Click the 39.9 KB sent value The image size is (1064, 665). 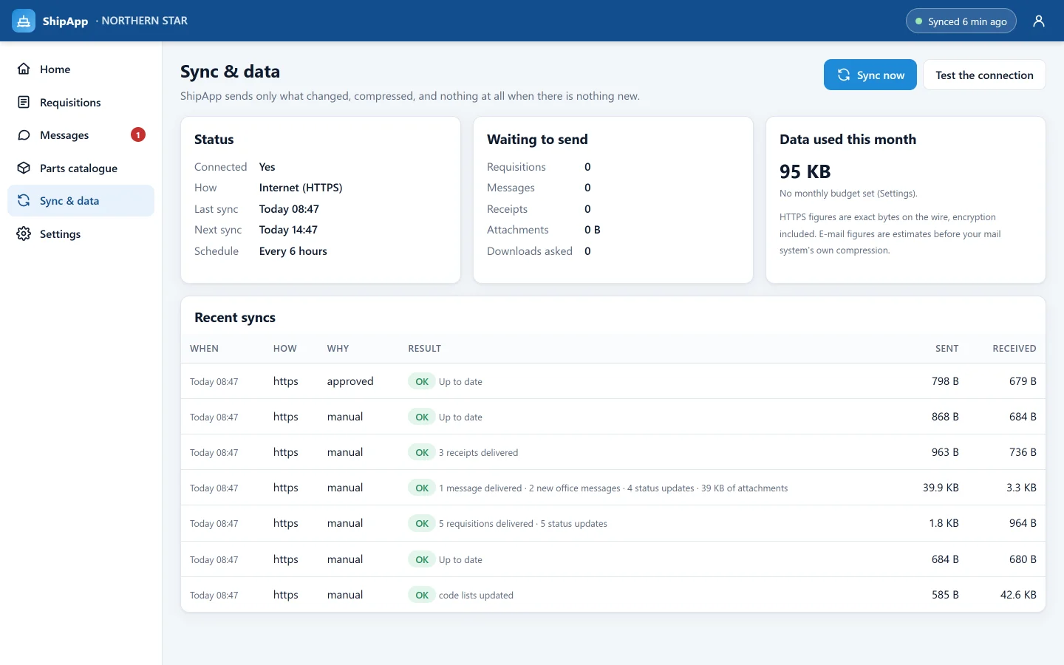pyautogui.click(x=941, y=488)
